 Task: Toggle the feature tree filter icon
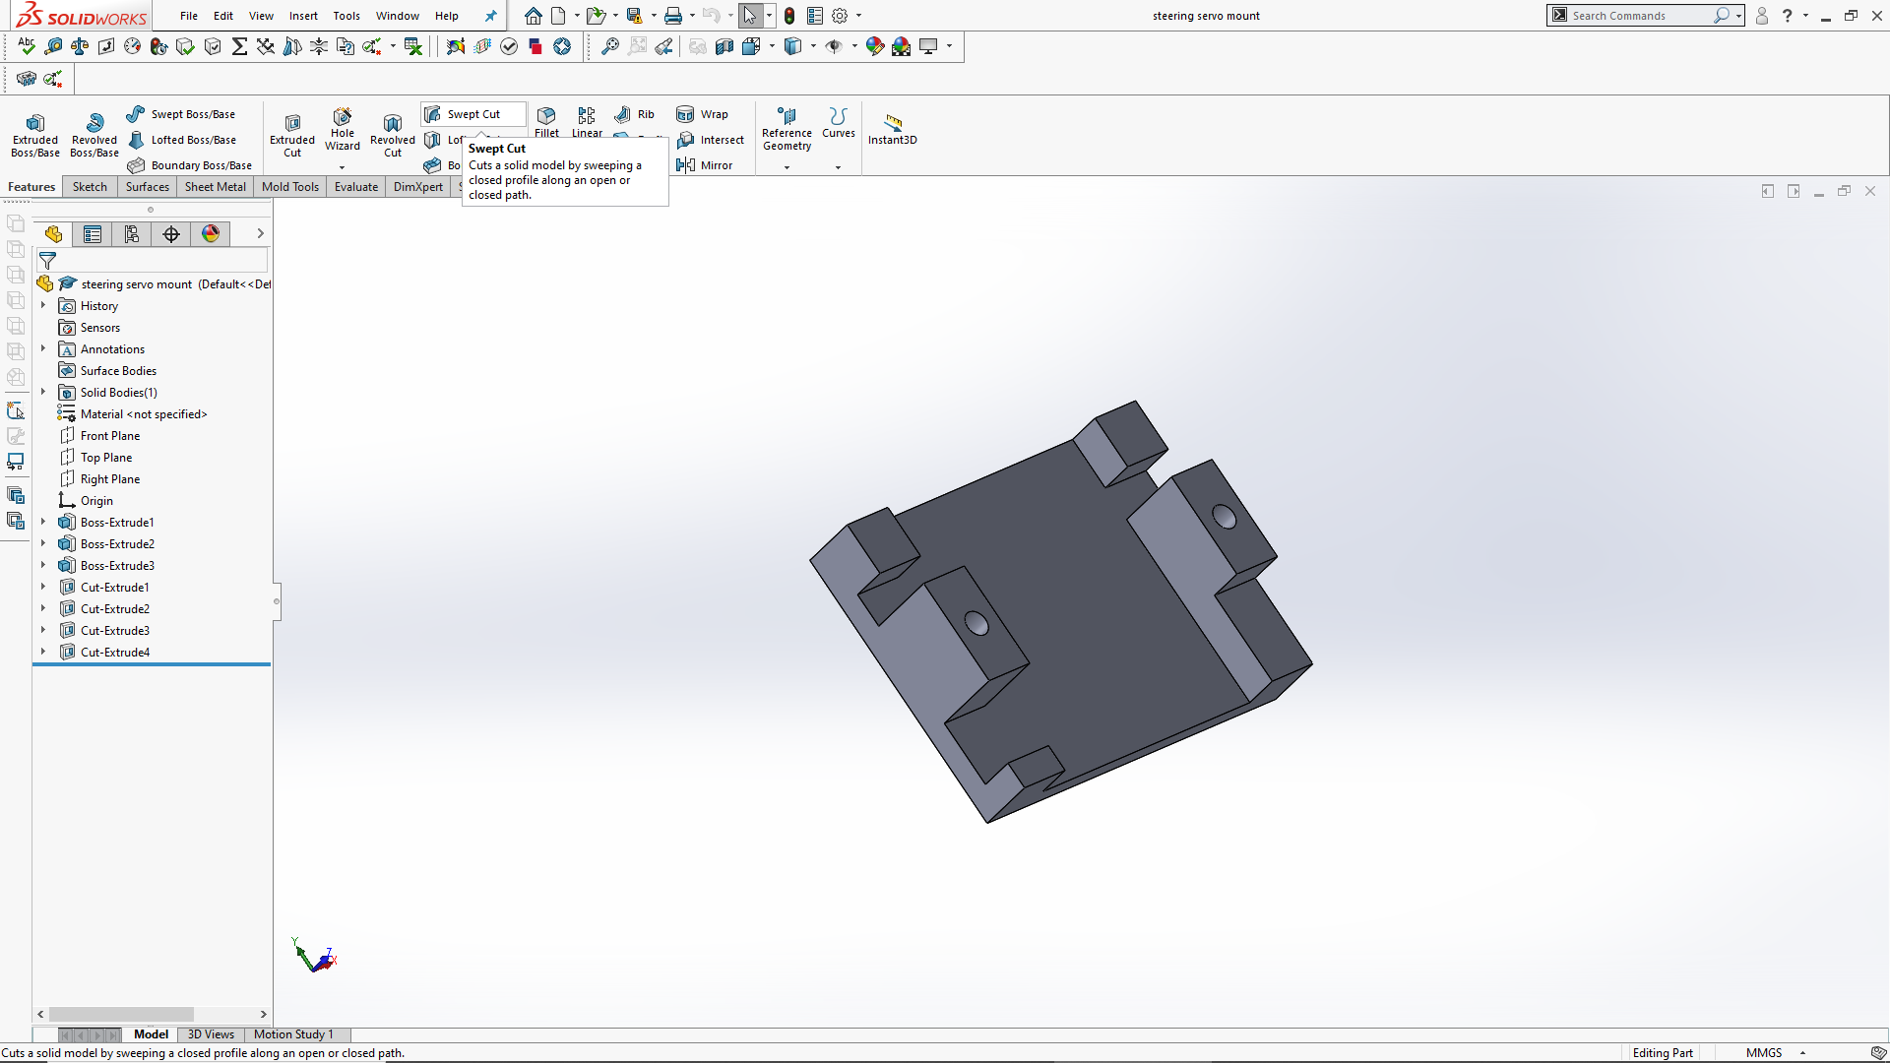[x=47, y=261]
